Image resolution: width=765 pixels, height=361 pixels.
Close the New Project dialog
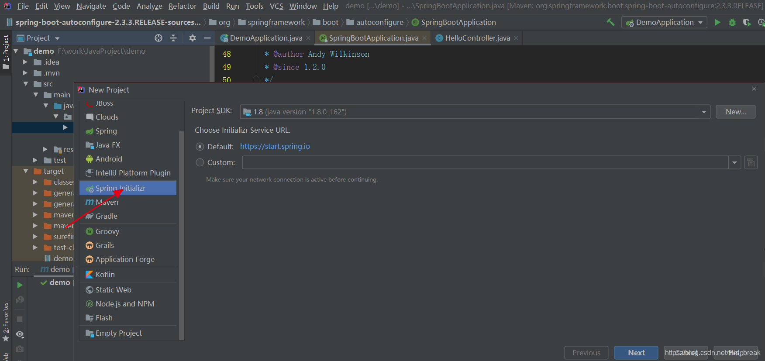[754, 89]
